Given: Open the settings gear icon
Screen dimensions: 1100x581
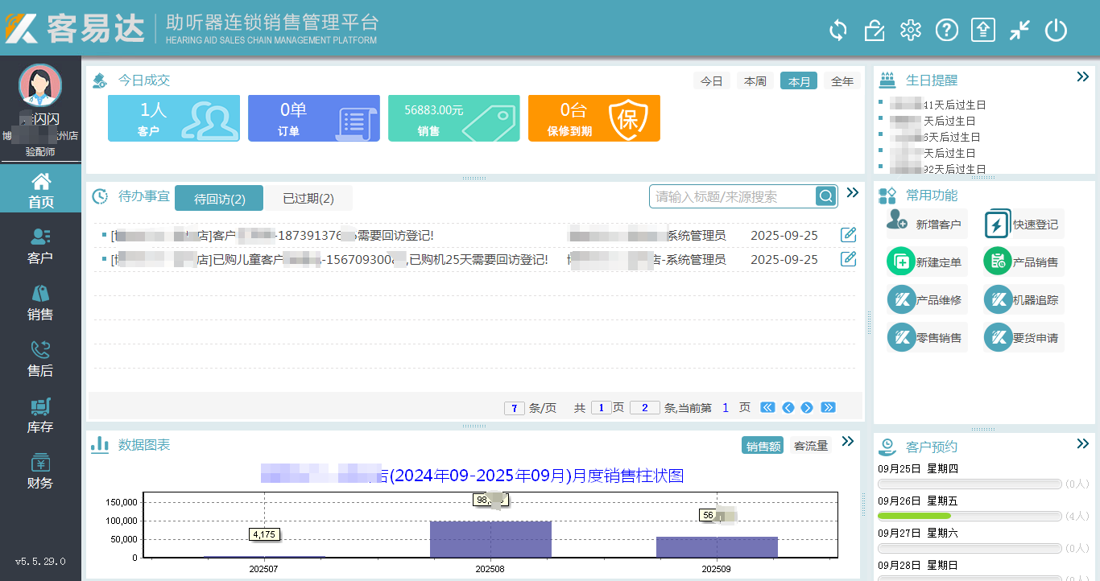Looking at the screenshot, I should pos(910,31).
